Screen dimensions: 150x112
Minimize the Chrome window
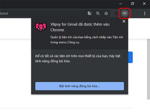121,4
